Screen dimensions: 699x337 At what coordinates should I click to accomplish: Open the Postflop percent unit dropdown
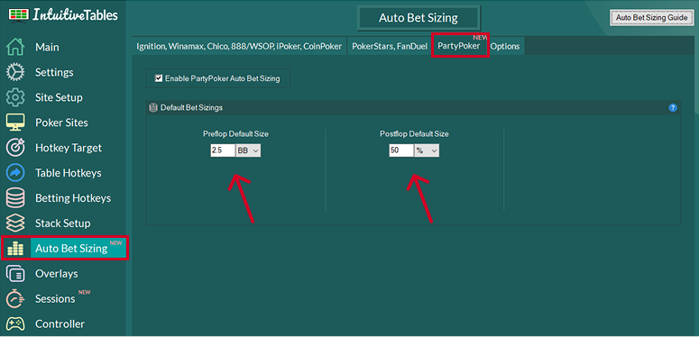(x=427, y=150)
